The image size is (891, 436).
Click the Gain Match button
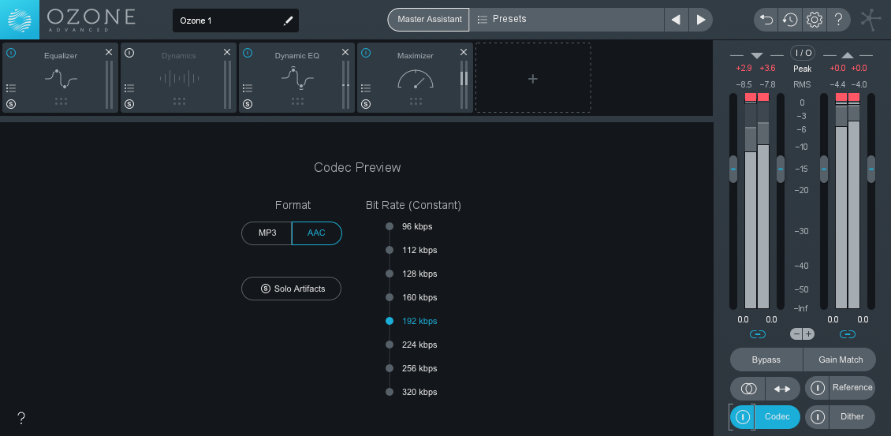[x=840, y=360]
